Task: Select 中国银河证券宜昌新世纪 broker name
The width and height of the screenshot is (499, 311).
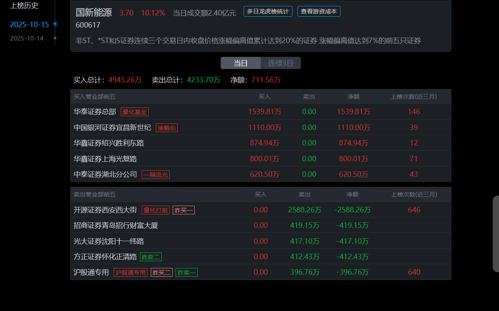Action: pyautogui.click(x=112, y=127)
